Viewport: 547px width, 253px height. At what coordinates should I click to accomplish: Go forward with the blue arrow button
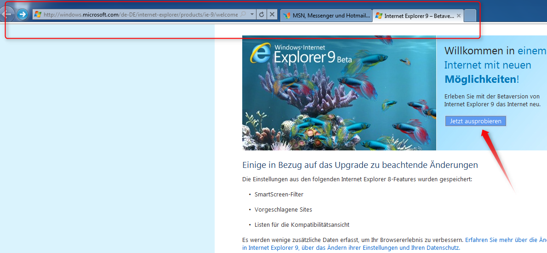[x=23, y=14]
